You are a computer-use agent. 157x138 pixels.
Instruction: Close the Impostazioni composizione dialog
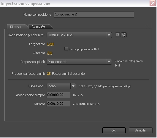pos(153,3)
